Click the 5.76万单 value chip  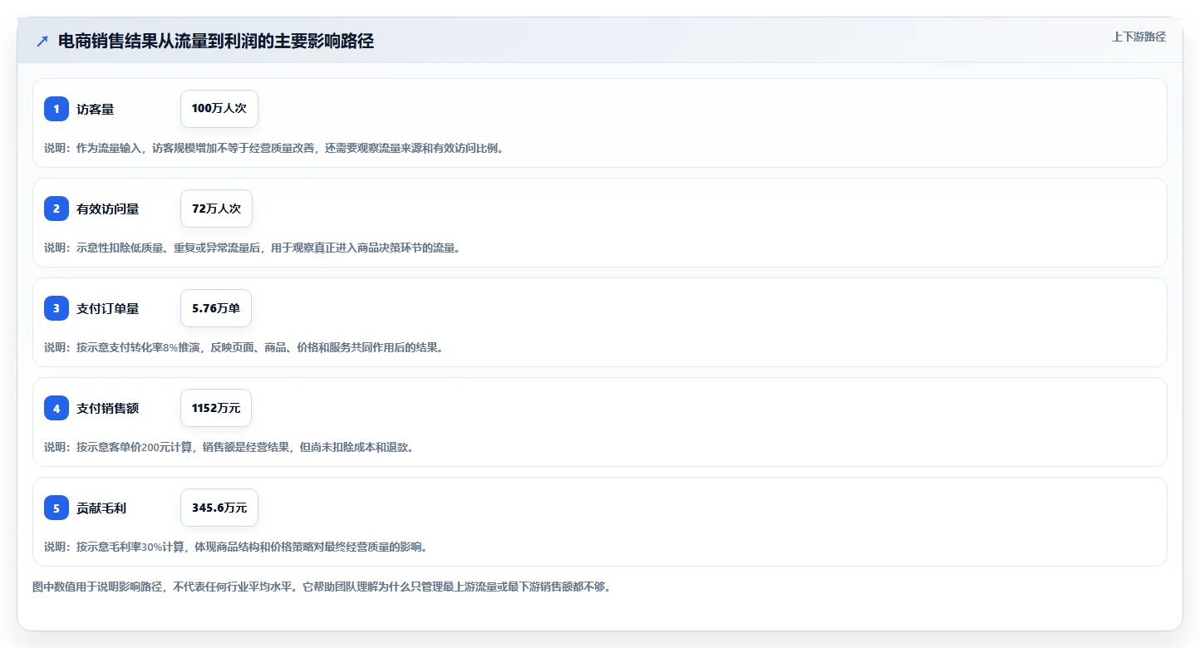(216, 308)
